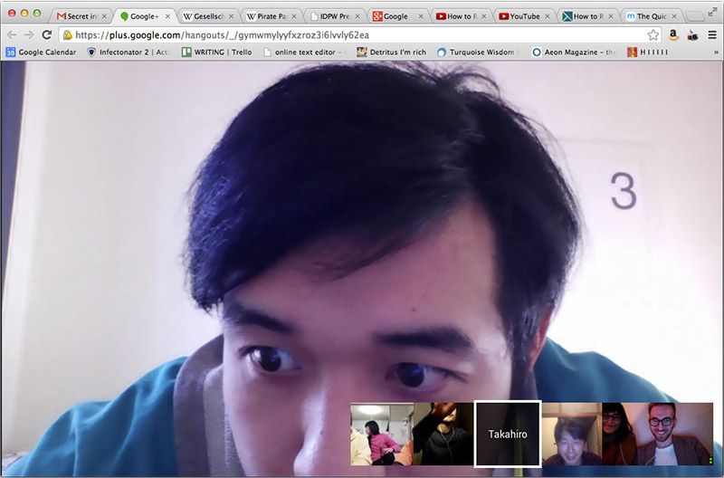Select the Takahiro participant thumbnail

coord(508,434)
